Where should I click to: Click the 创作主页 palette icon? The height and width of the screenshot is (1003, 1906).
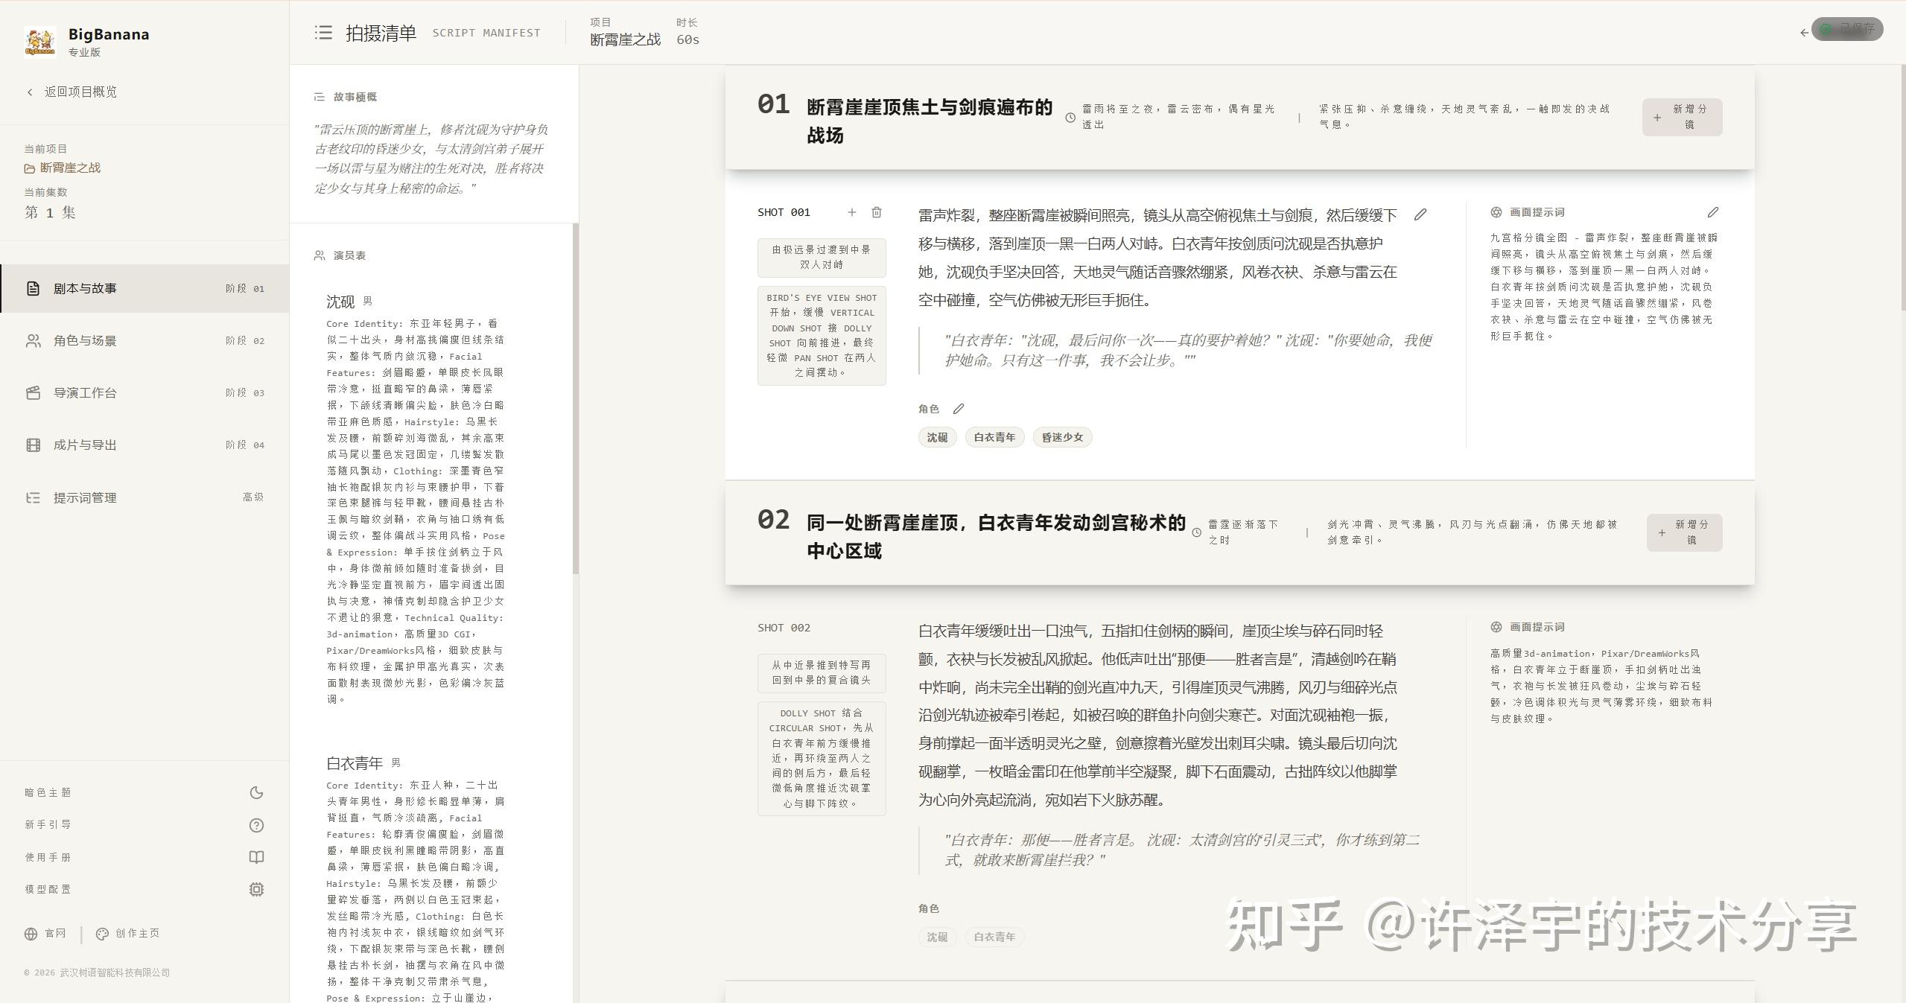[x=102, y=934]
